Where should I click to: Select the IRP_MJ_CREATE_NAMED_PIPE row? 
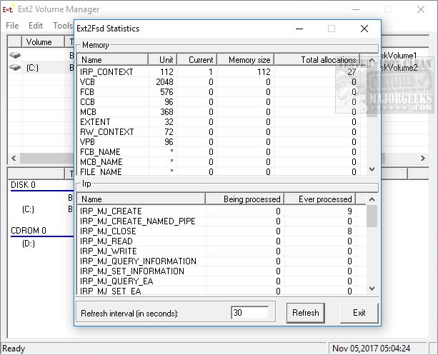click(x=222, y=221)
